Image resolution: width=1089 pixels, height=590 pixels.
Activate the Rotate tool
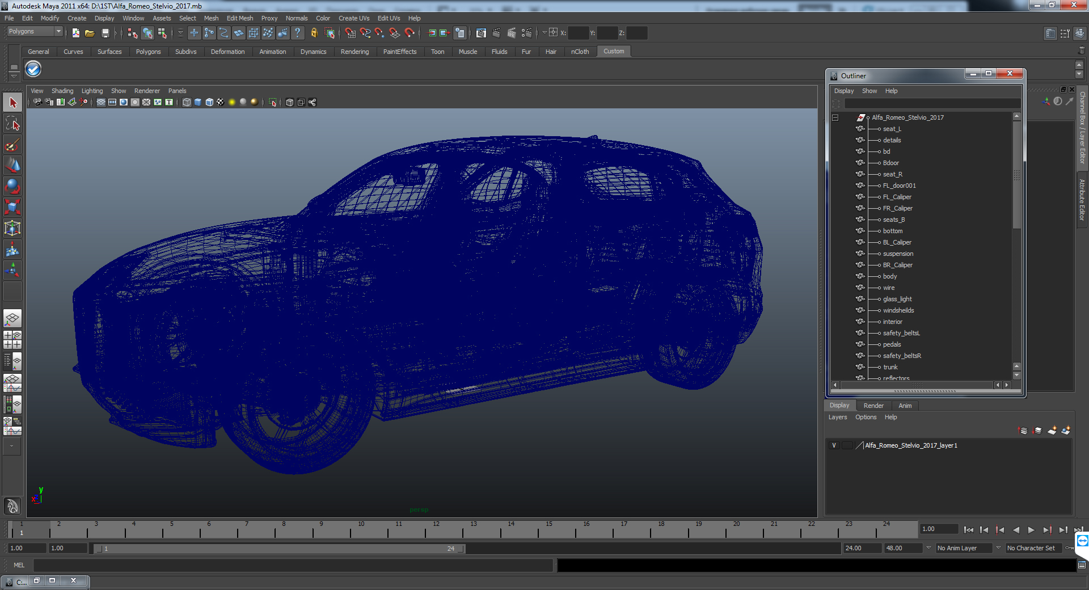12,187
